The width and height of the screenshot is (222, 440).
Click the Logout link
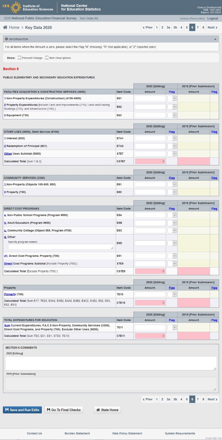point(213,18)
